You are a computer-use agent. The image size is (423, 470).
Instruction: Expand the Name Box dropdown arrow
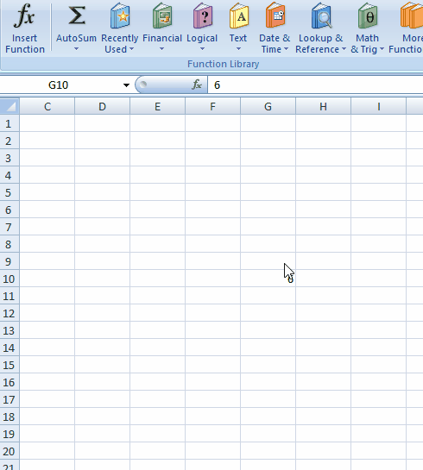[x=126, y=85]
